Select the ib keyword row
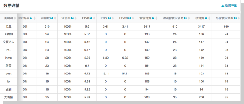The height and width of the screenshot is (104, 244). 8,81
